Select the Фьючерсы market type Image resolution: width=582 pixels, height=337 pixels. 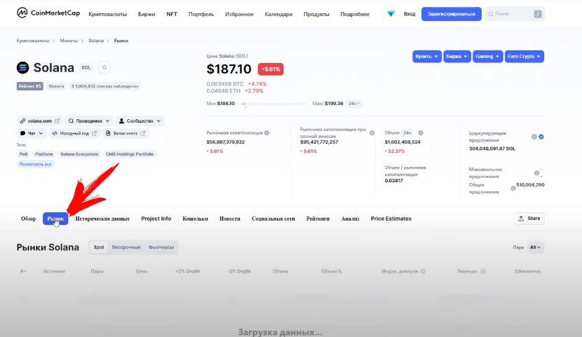click(161, 247)
